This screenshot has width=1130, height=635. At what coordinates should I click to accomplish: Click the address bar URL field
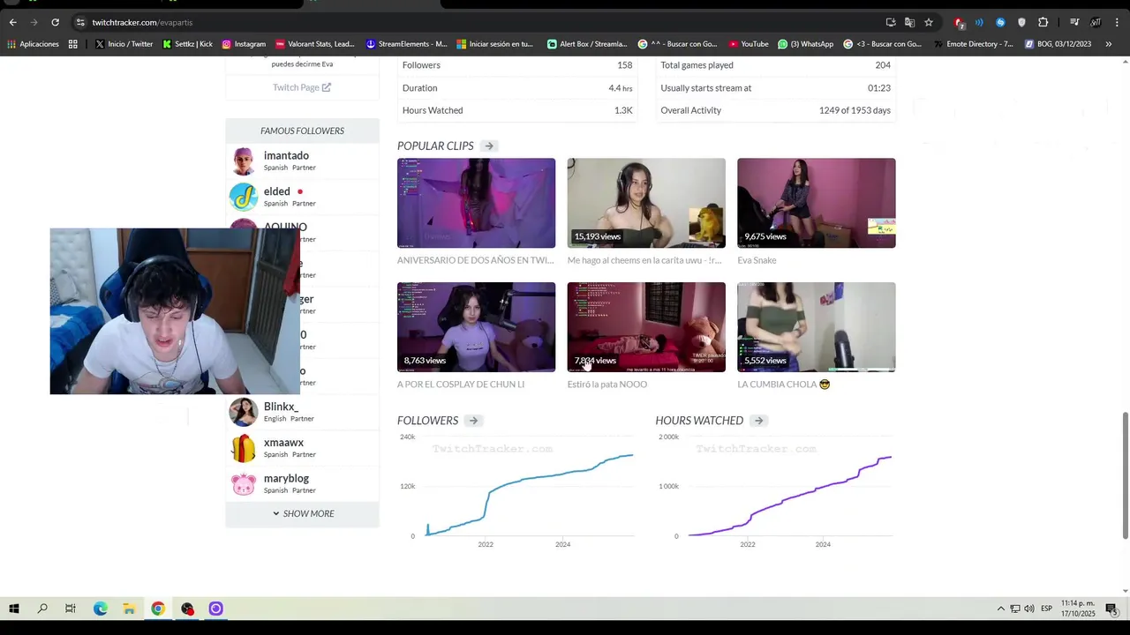[477, 22]
